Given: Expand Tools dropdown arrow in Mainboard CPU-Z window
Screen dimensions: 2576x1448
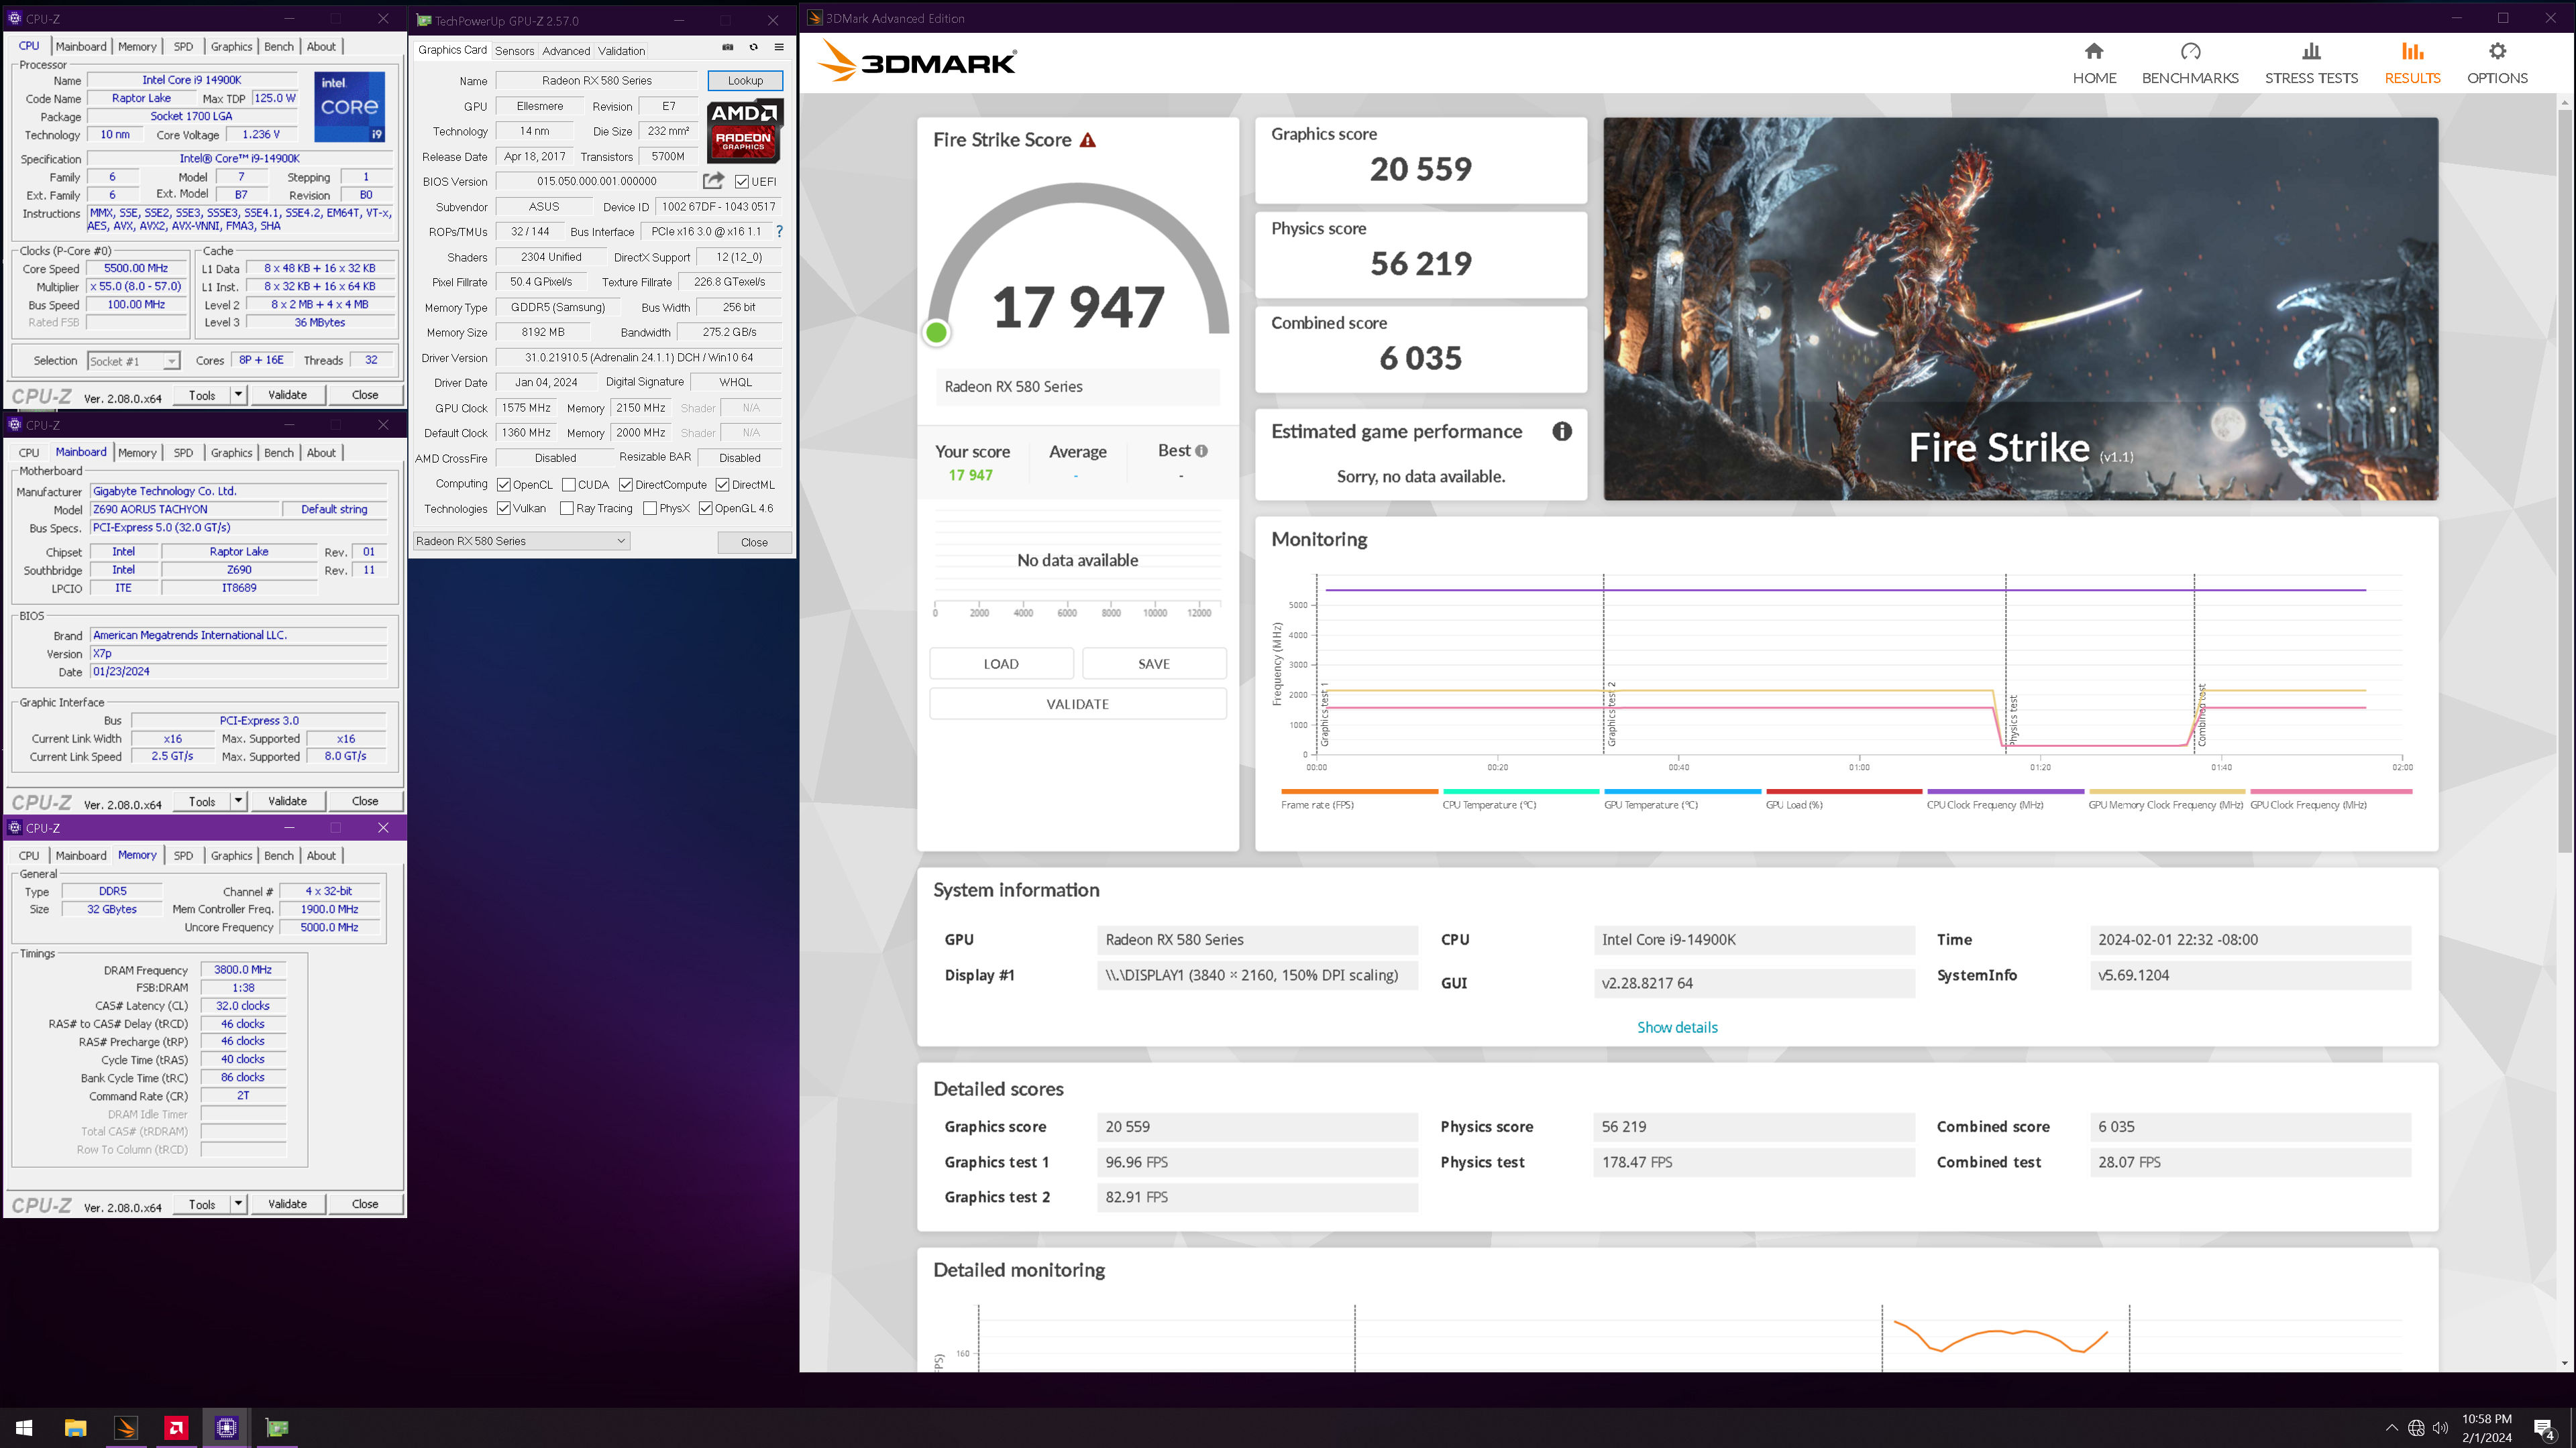Looking at the screenshot, I should coord(238,800).
